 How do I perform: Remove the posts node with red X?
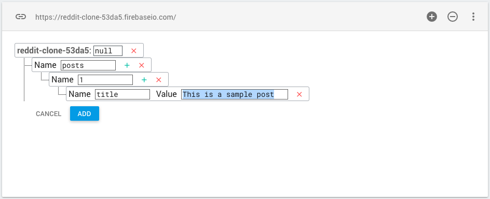coord(142,65)
